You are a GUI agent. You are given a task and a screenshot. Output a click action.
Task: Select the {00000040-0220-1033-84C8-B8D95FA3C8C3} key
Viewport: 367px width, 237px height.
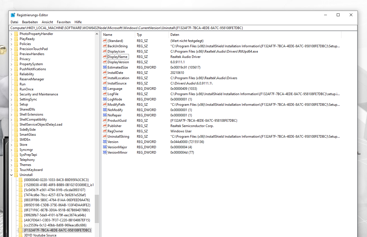pyautogui.click(x=56, y=180)
